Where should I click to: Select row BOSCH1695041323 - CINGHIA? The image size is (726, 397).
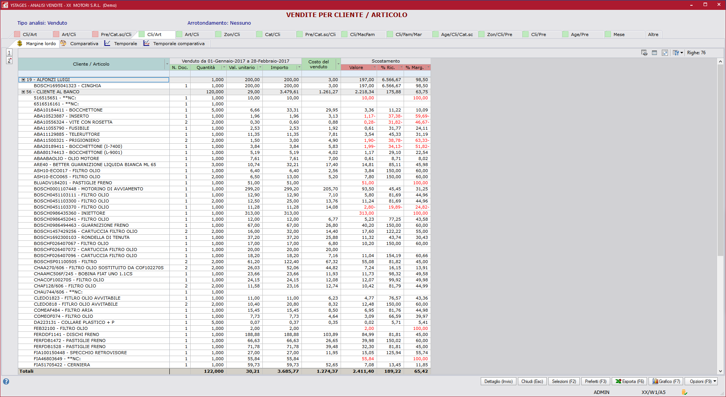click(x=224, y=86)
